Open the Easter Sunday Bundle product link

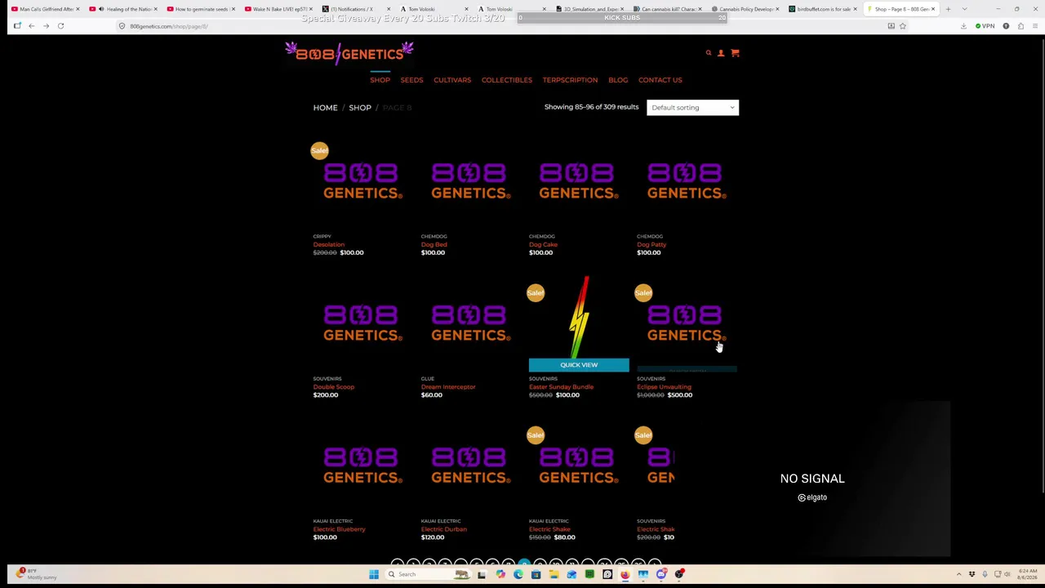[561, 387]
